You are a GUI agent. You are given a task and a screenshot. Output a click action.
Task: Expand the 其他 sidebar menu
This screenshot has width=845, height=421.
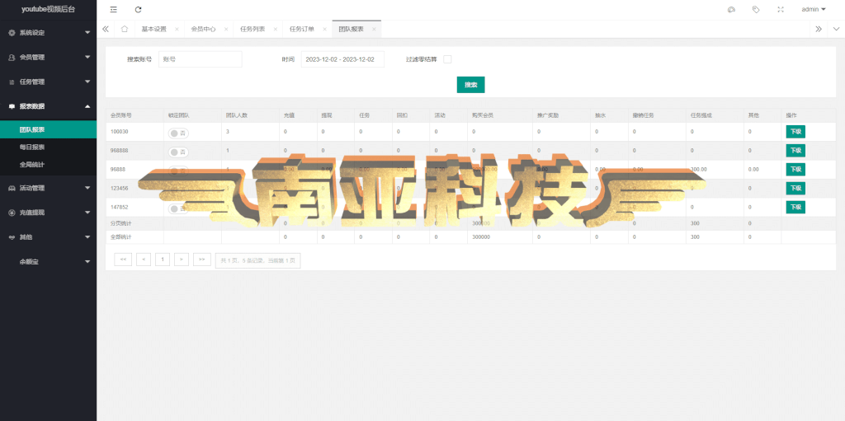(49, 237)
